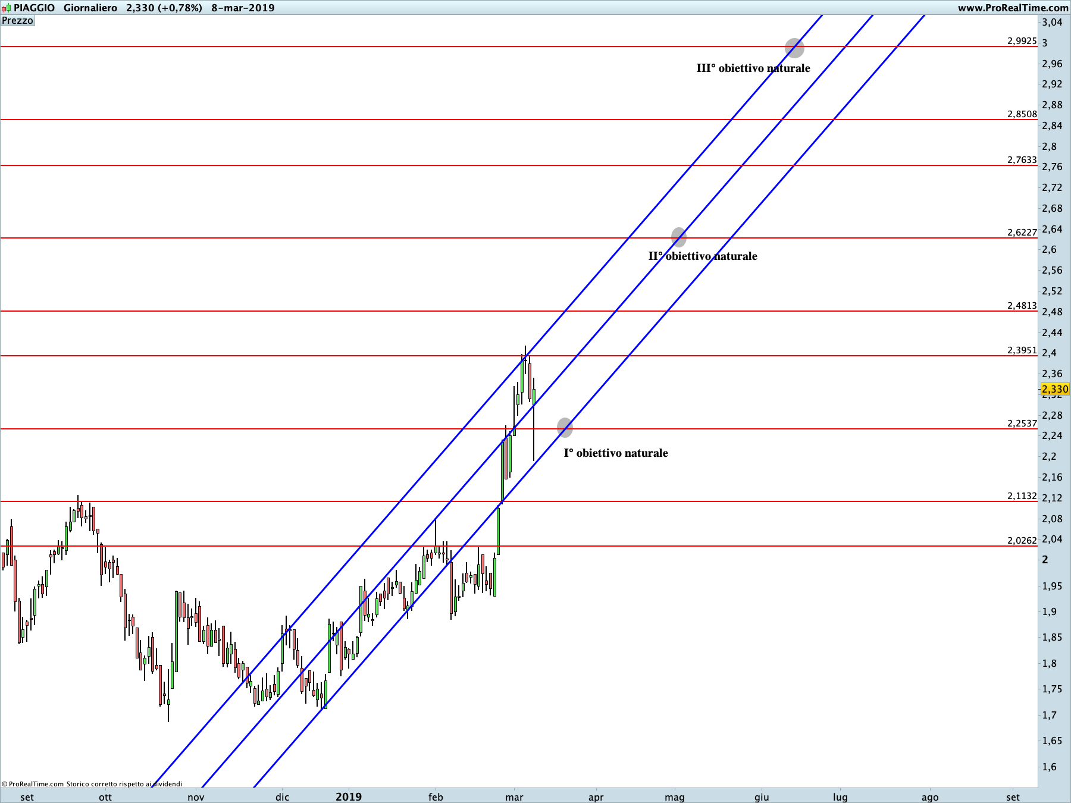The height and width of the screenshot is (803, 1071).
Task: Click the 2,4813 level label
Action: 1022,306
